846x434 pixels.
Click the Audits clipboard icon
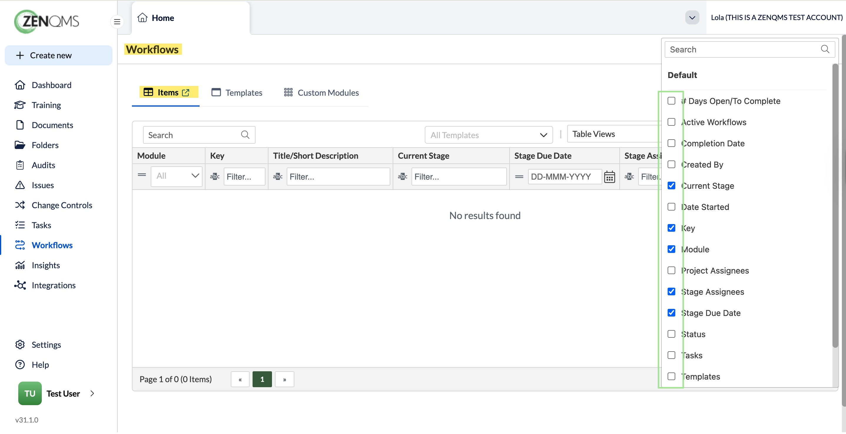(x=20, y=165)
